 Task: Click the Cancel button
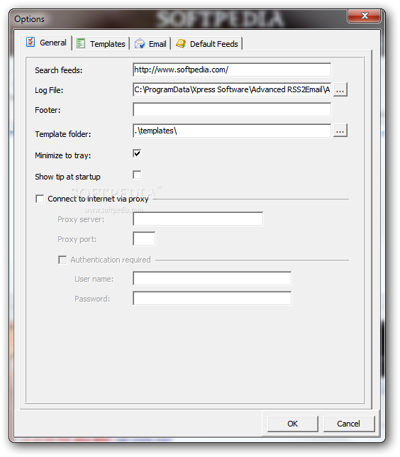[x=348, y=424]
